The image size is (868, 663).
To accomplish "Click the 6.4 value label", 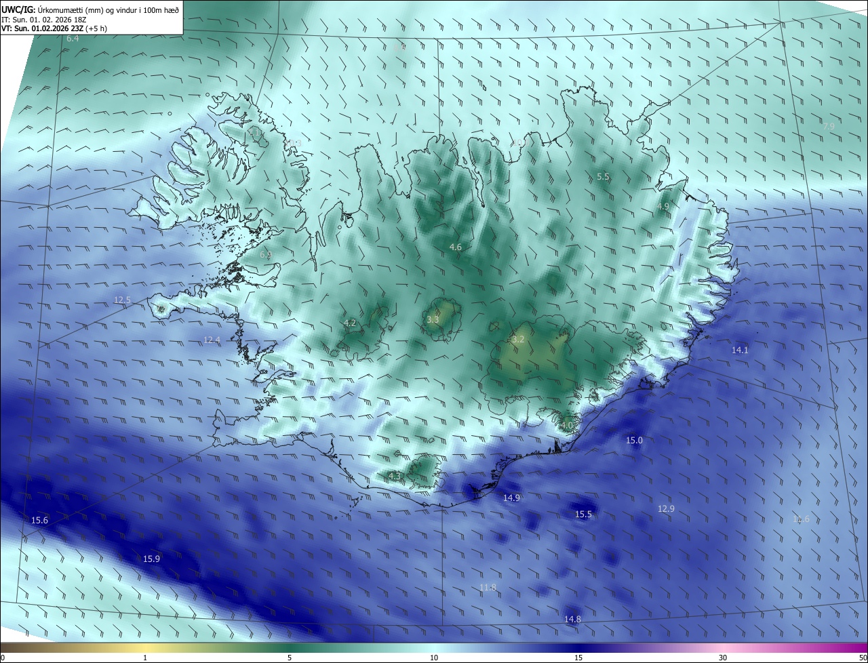I will [73, 39].
